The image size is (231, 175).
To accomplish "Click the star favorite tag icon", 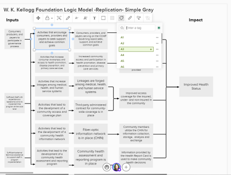I will 122,28.
